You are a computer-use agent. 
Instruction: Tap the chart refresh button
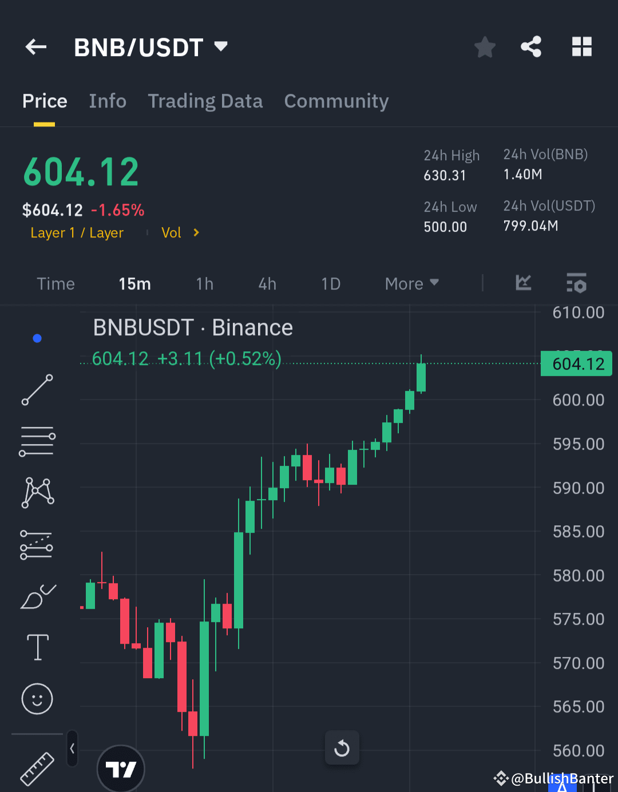point(342,747)
